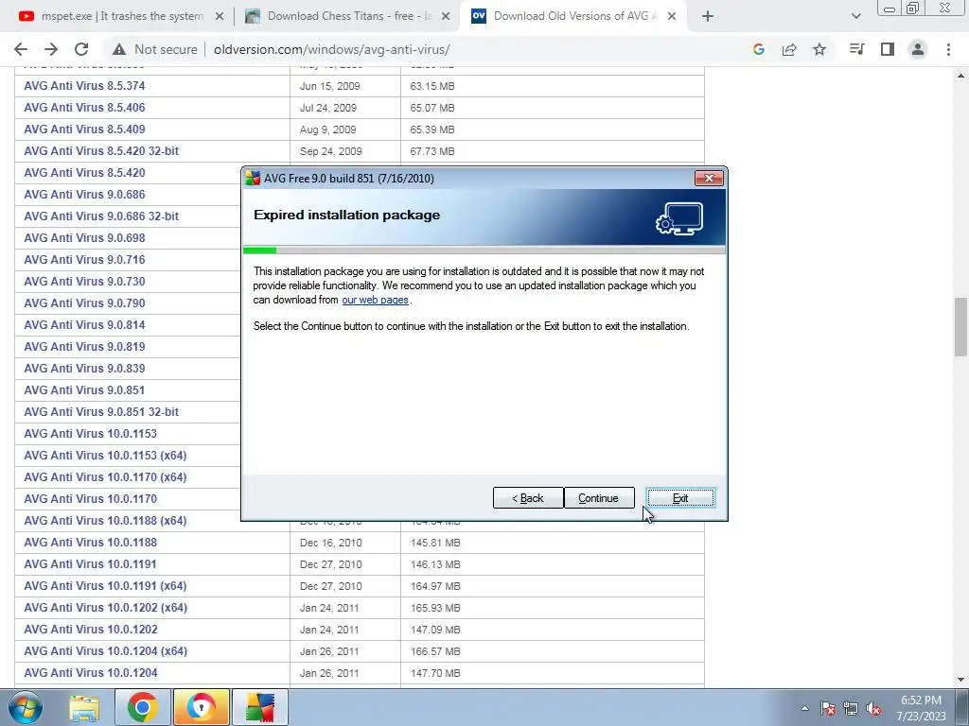Open the AVG Anti Virus 8.5.374 link

pyautogui.click(x=84, y=86)
